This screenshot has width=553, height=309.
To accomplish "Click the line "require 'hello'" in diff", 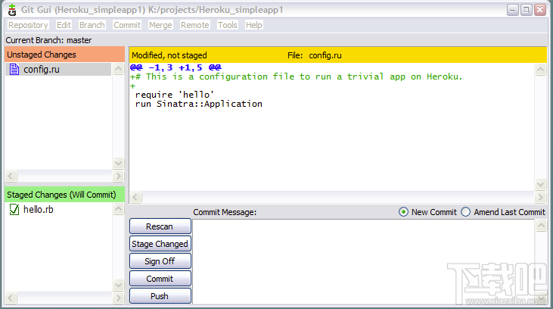I will 175,95.
